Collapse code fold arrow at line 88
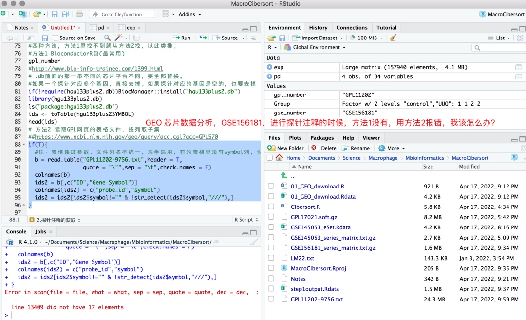526x320 pixels. tap(24, 145)
